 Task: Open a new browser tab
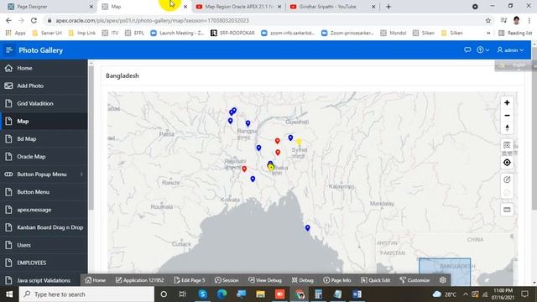388,7
